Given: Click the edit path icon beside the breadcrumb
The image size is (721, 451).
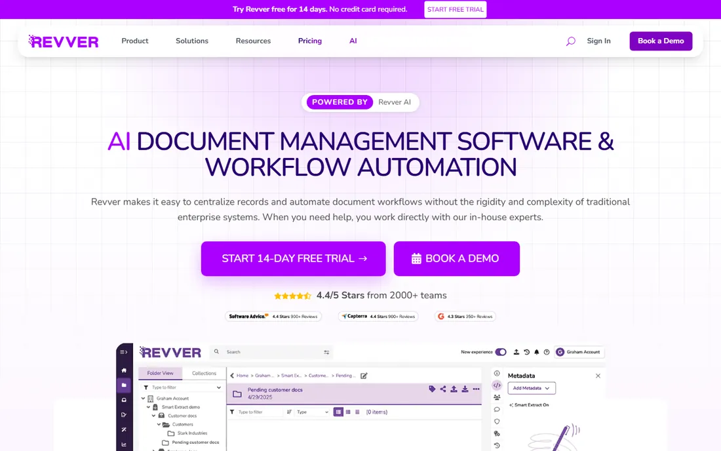Looking at the screenshot, I should pyautogui.click(x=364, y=376).
